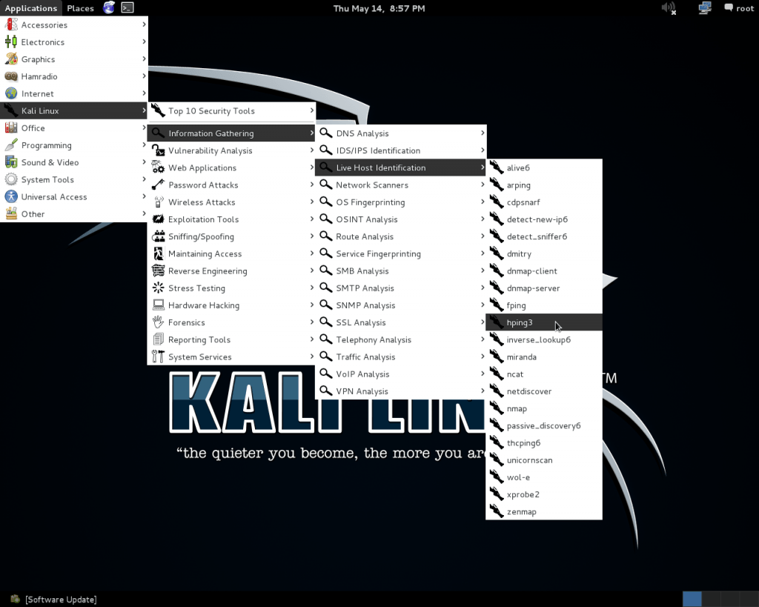Select dnmap-server entry
Screen dimensions: 759x607
coord(543,288)
